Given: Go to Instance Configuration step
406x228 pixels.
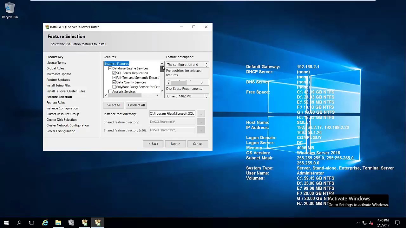Looking at the screenshot, I should (x=62, y=108).
